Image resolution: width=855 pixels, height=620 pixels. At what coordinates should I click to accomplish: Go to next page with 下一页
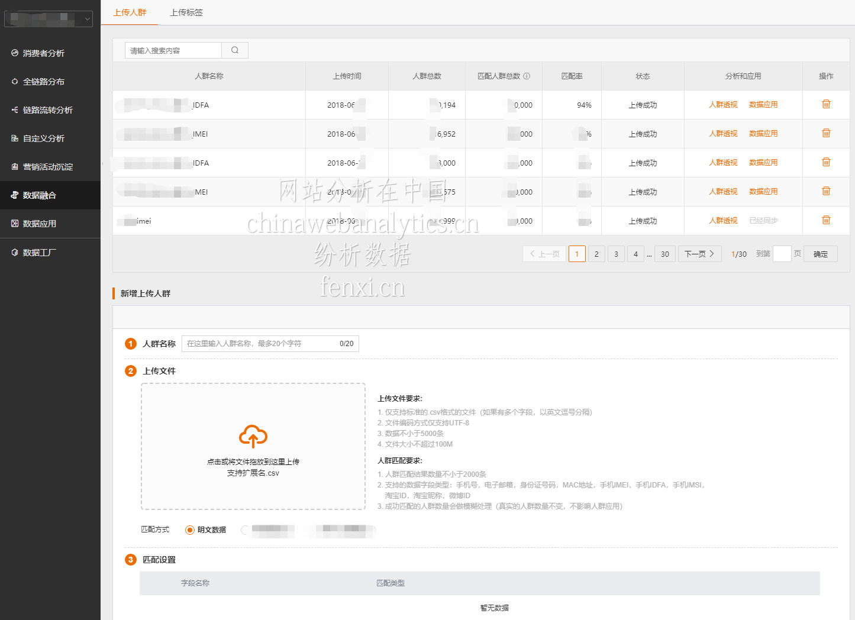[699, 254]
